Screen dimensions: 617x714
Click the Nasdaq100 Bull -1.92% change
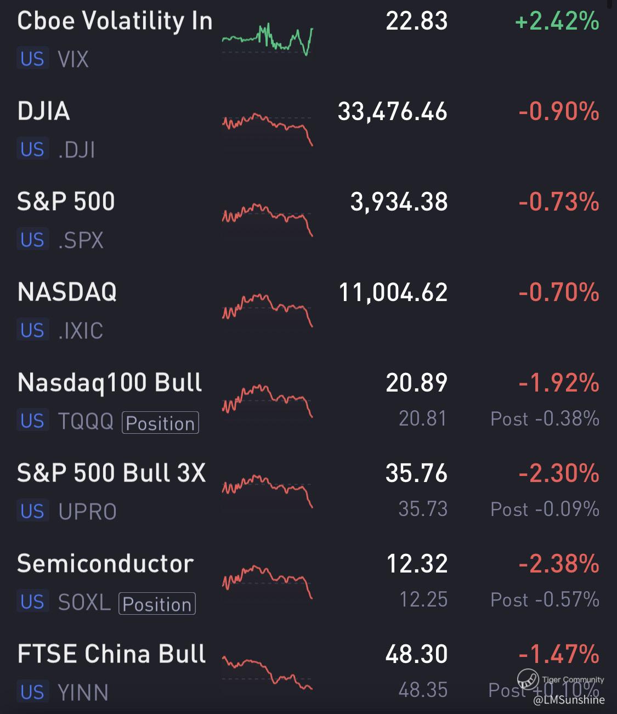[x=558, y=383]
